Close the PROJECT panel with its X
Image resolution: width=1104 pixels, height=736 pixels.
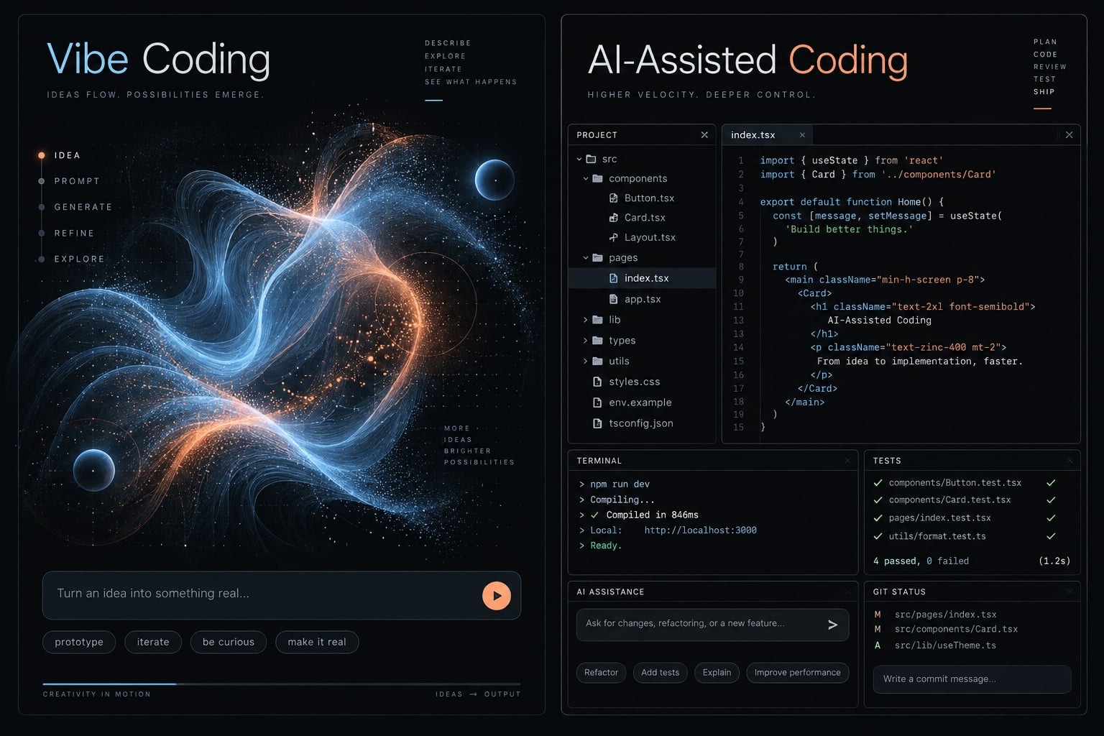coord(704,134)
